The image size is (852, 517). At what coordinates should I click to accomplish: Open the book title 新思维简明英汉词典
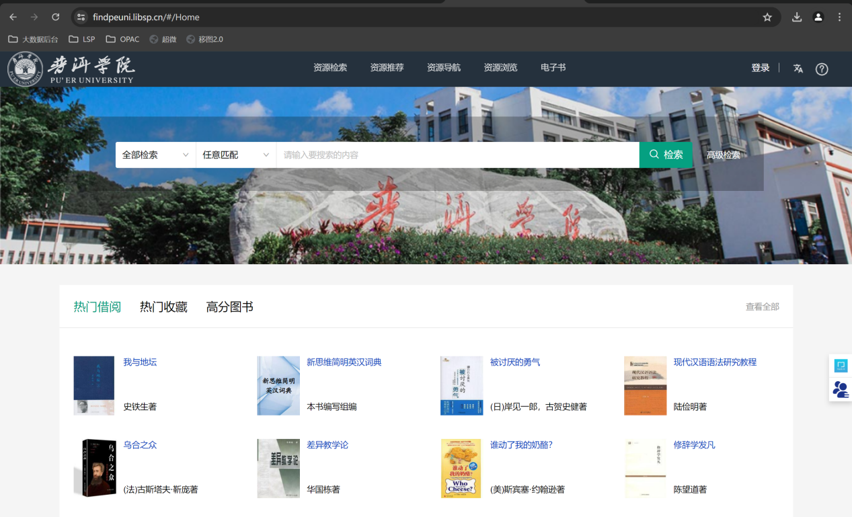[x=344, y=362]
